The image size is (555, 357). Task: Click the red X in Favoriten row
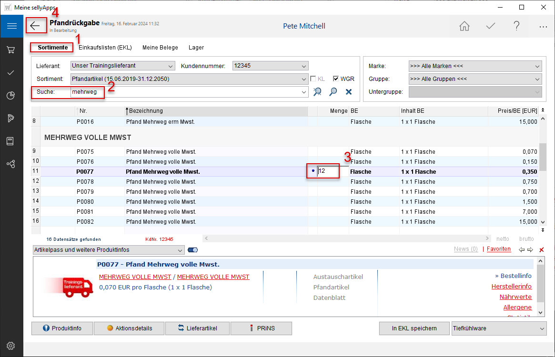541,249
